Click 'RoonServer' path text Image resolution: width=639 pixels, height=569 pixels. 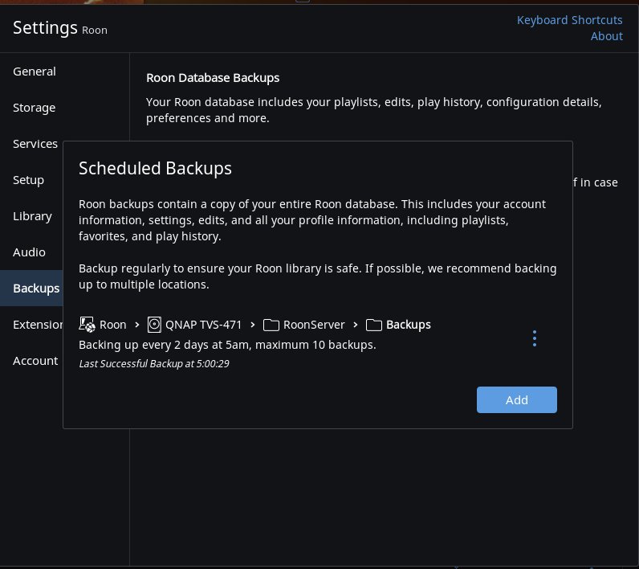click(x=314, y=325)
